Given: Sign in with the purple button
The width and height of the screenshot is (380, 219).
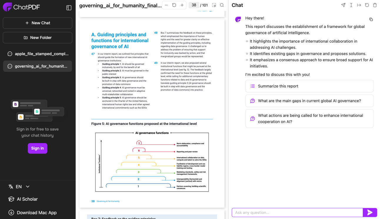Looking at the screenshot, I should pyautogui.click(x=38, y=148).
